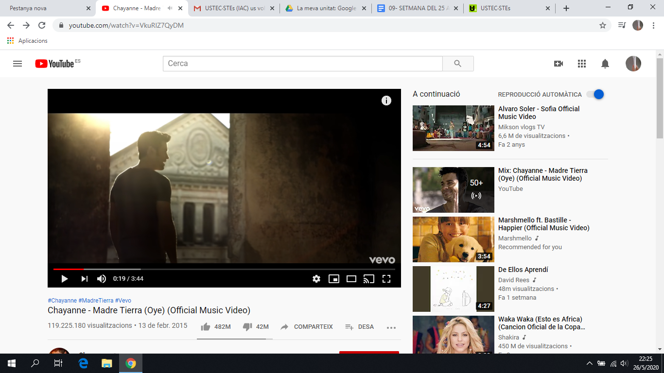
Task: Switch to 09- SETMANA DEL 25 docs tab
Action: [417, 8]
